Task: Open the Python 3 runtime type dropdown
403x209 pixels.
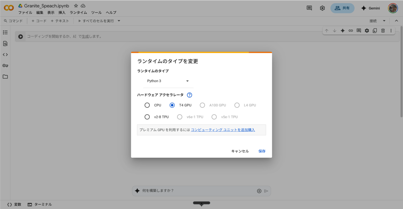Action: click(x=168, y=81)
